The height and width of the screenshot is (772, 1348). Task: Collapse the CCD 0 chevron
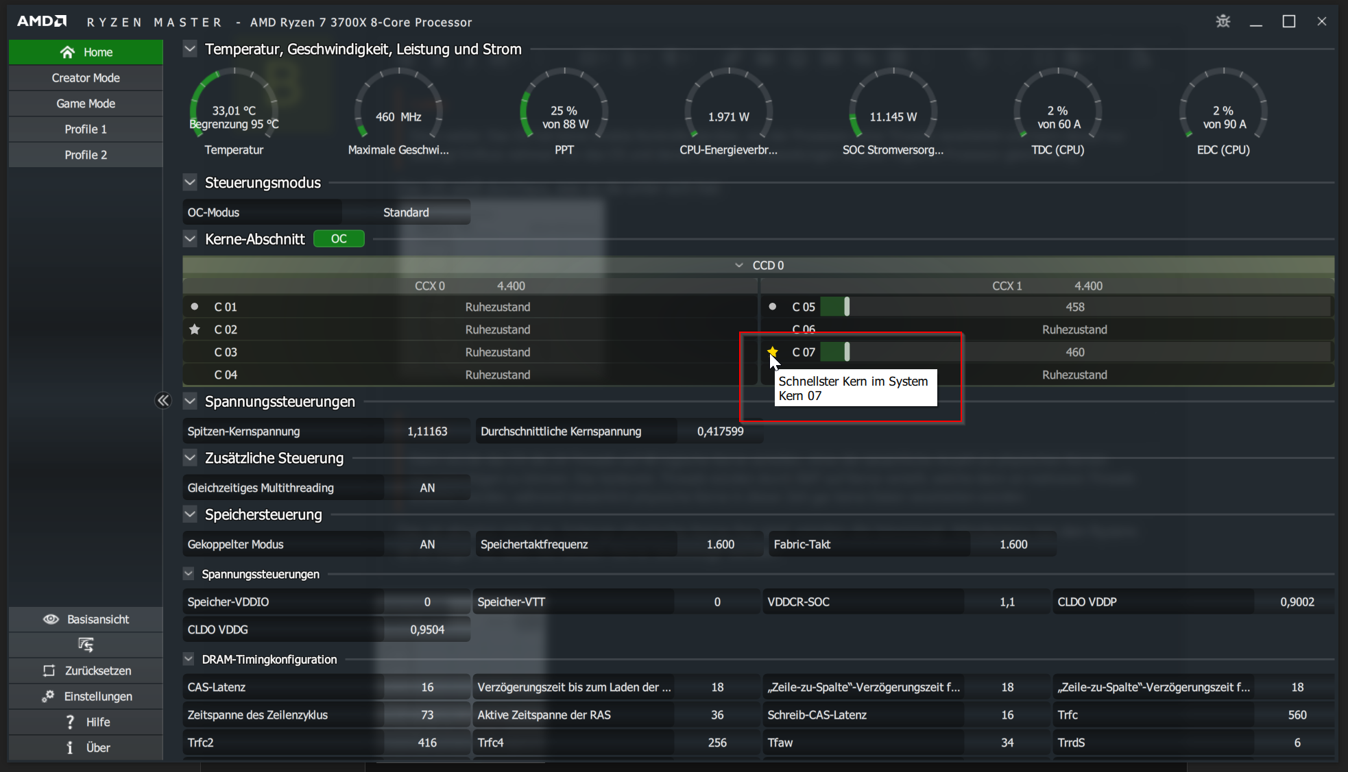[x=738, y=265]
